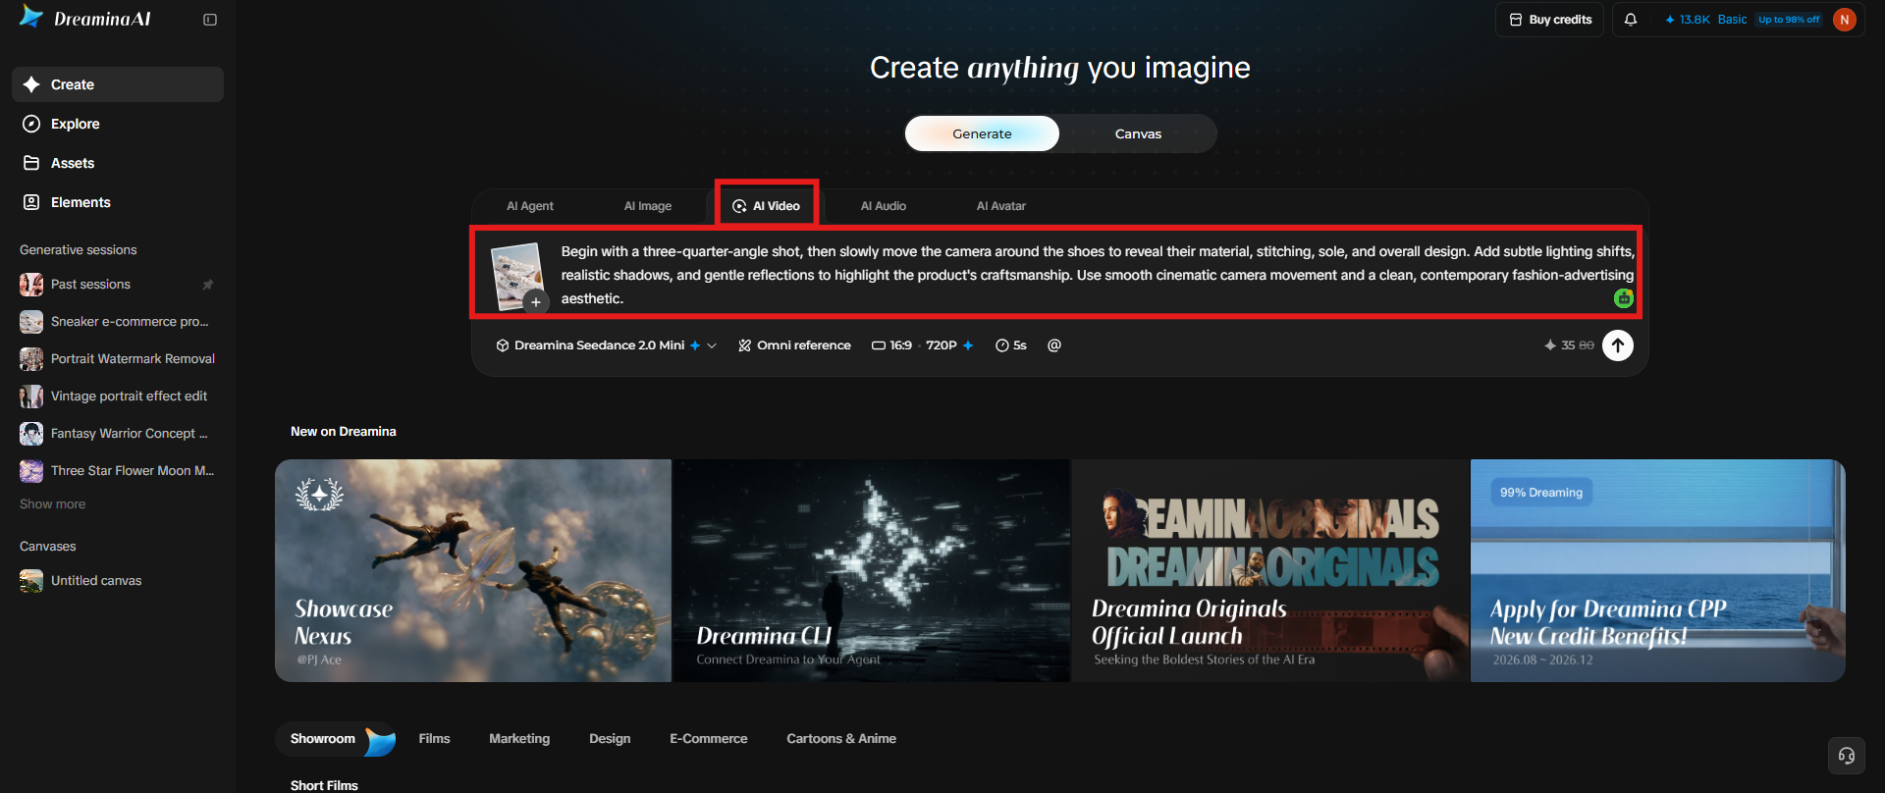The width and height of the screenshot is (1885, 793).
Task: Collapse the sidebar panel icon
Action: [210, 20]
